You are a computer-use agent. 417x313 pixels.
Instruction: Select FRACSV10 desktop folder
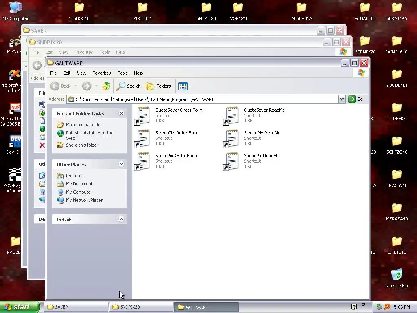click(x=397, y=179)
